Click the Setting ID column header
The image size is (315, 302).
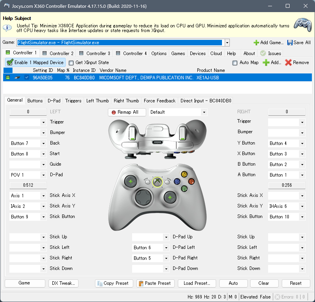point(43,70)
